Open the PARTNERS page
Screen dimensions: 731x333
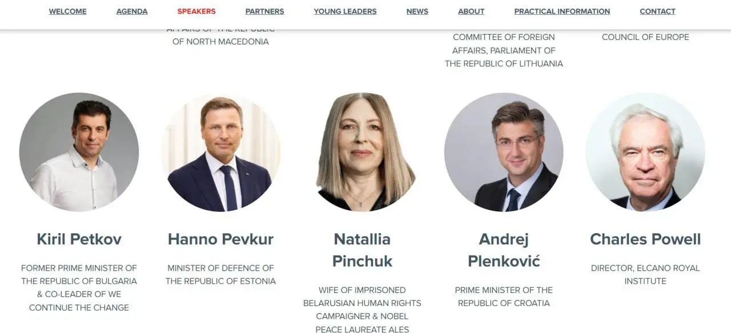264,11
